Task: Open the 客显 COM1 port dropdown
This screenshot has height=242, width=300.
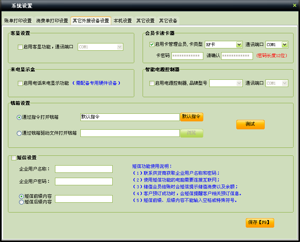Action: [101, 47]
